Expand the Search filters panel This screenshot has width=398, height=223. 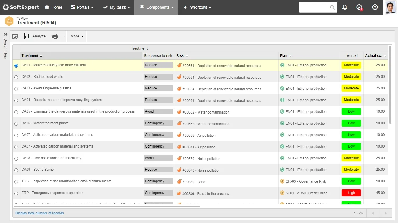(x=5, y=34)
